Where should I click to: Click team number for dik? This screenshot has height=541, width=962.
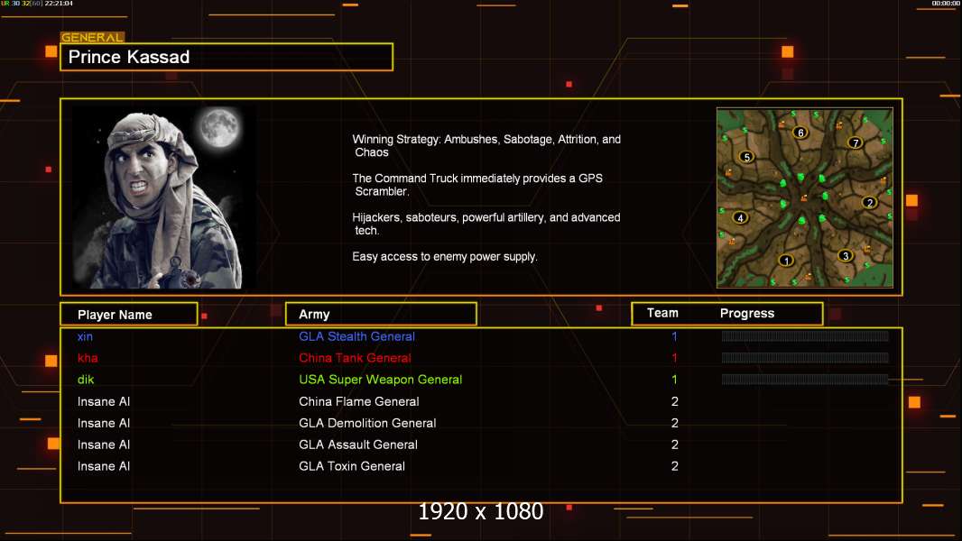674,380
